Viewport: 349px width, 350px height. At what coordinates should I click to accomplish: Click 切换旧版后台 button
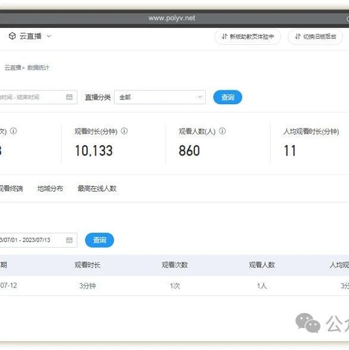315,37
